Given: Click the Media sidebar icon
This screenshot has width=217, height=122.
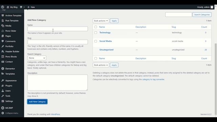Looking at the screenshot, I should click(3, 26).
